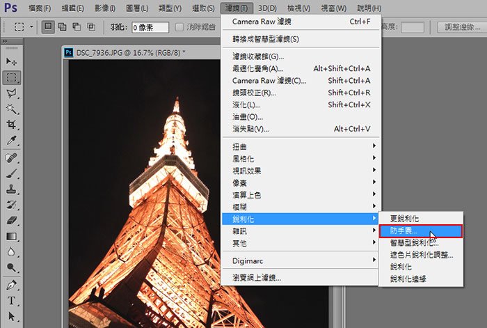Image resolution: width=487 pixels, height=328 pixels.
Task: Select the Rectangular Marquee tool in toolbox
Action: click(12, 77)
